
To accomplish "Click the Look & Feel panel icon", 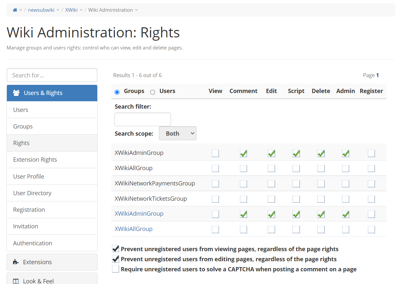I will click(x=16, y=281).
